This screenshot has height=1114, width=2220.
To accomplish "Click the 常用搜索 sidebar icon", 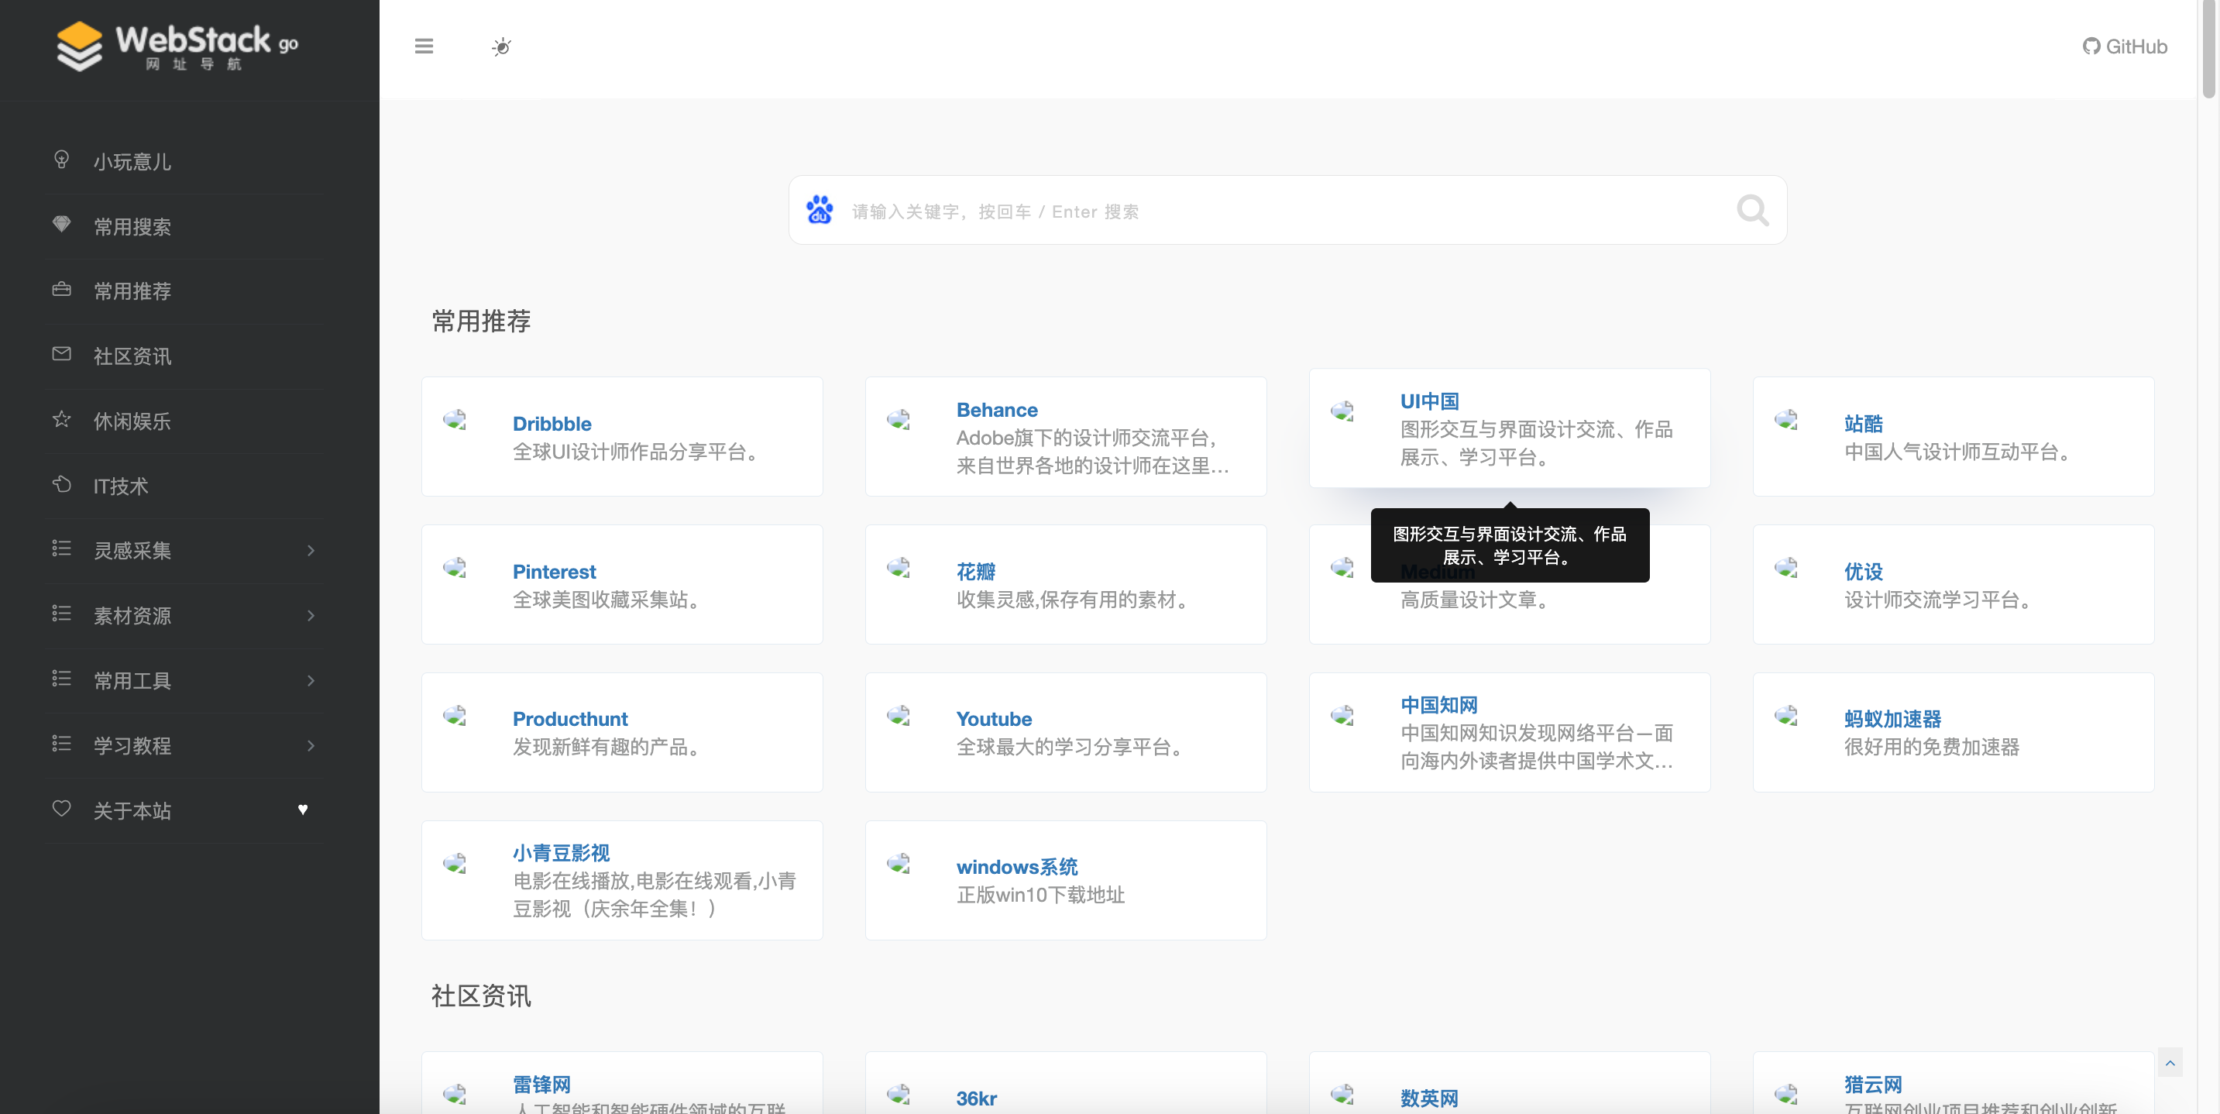I will pyautogui.click(x=60, y=225).
